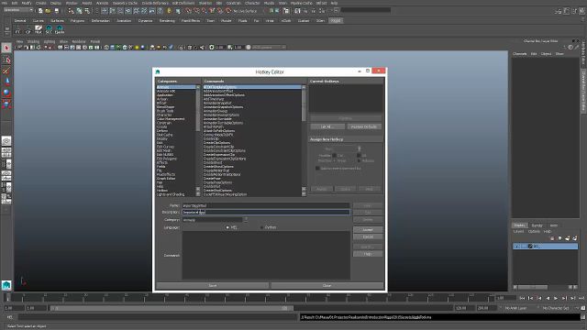Click the CP shelf button
Screen dimensions: 587x330
28,29
